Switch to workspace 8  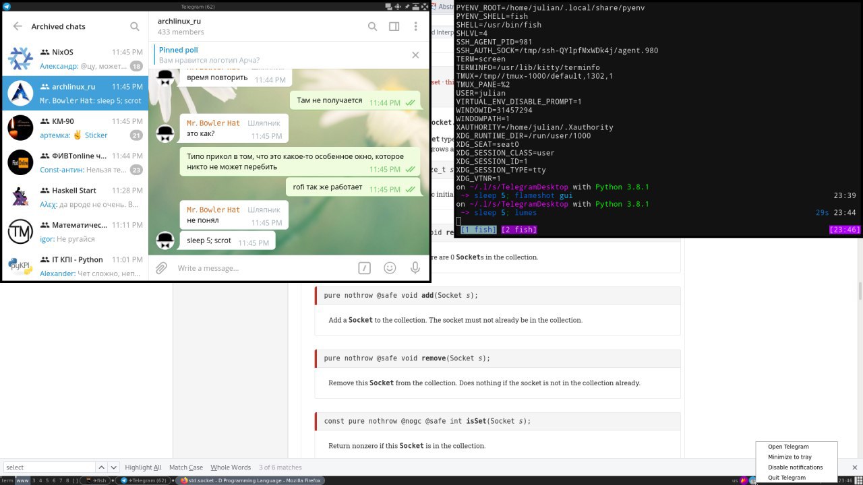(x=67, y=480)
